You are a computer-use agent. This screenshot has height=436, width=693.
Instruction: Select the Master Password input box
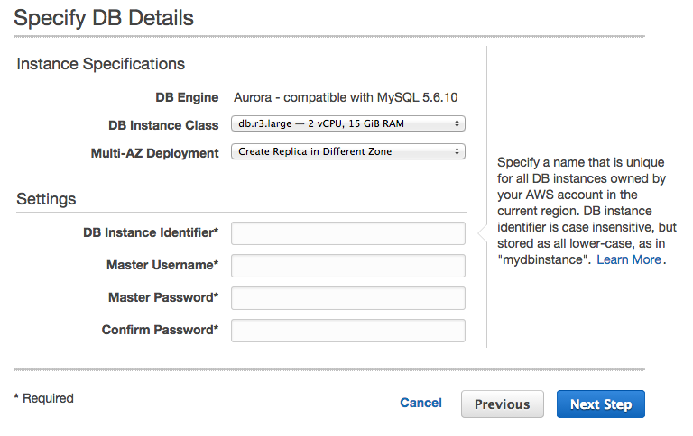[348, 298]
